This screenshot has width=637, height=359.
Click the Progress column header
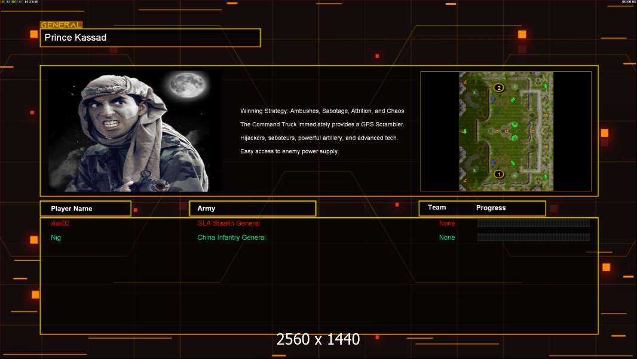tap(491, 208)
